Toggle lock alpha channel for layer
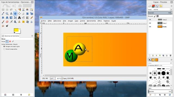174x97 pixels. click(157, 16)
